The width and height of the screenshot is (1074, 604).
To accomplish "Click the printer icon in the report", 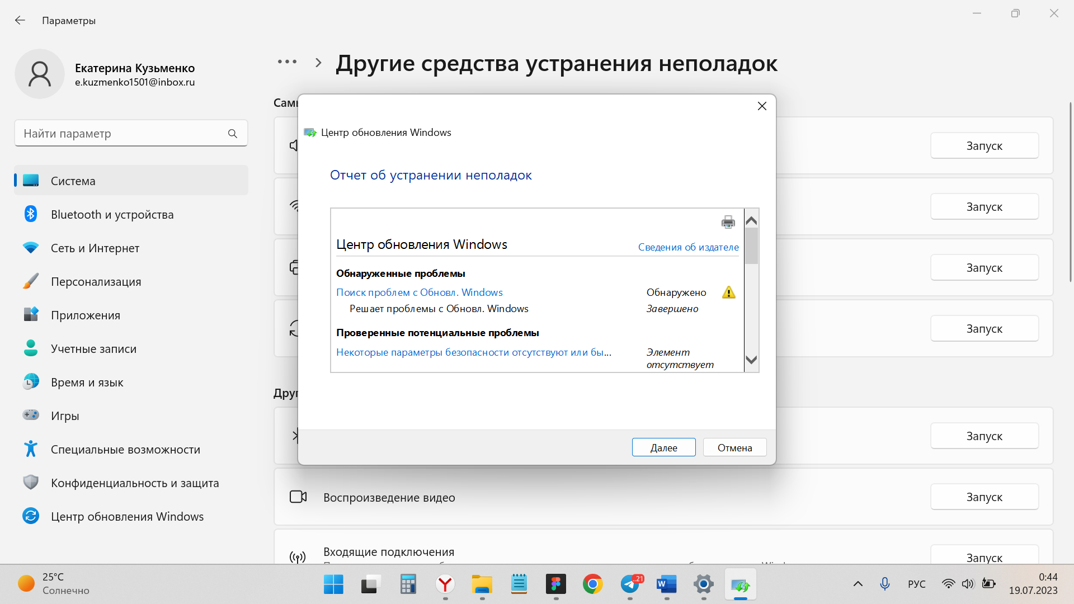I will tap(728, 222).
